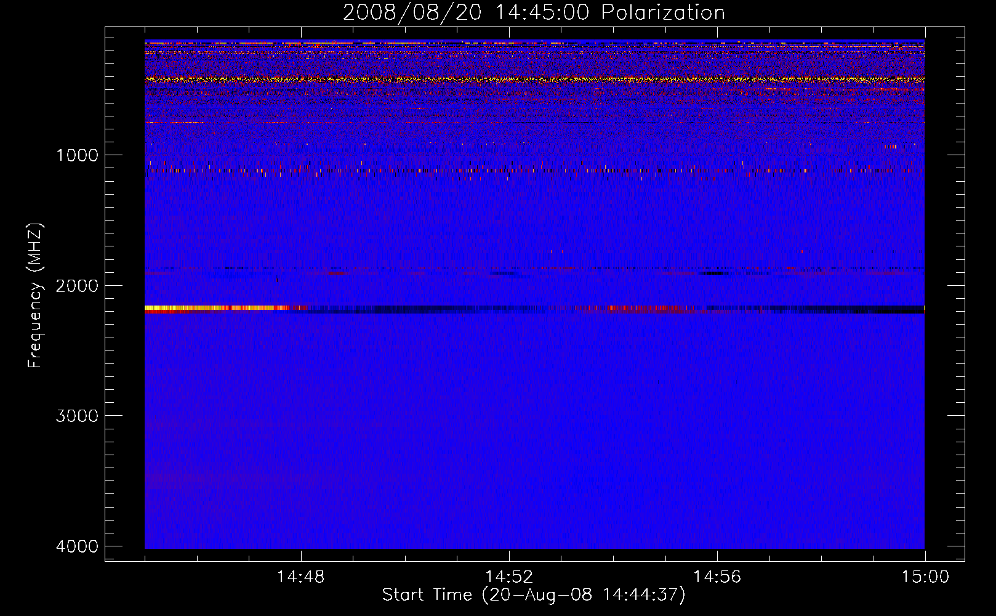This screenshot has height=616, width=996.
Task: Click the '4000' frequency tick label
Action: (x=77, y=546)
